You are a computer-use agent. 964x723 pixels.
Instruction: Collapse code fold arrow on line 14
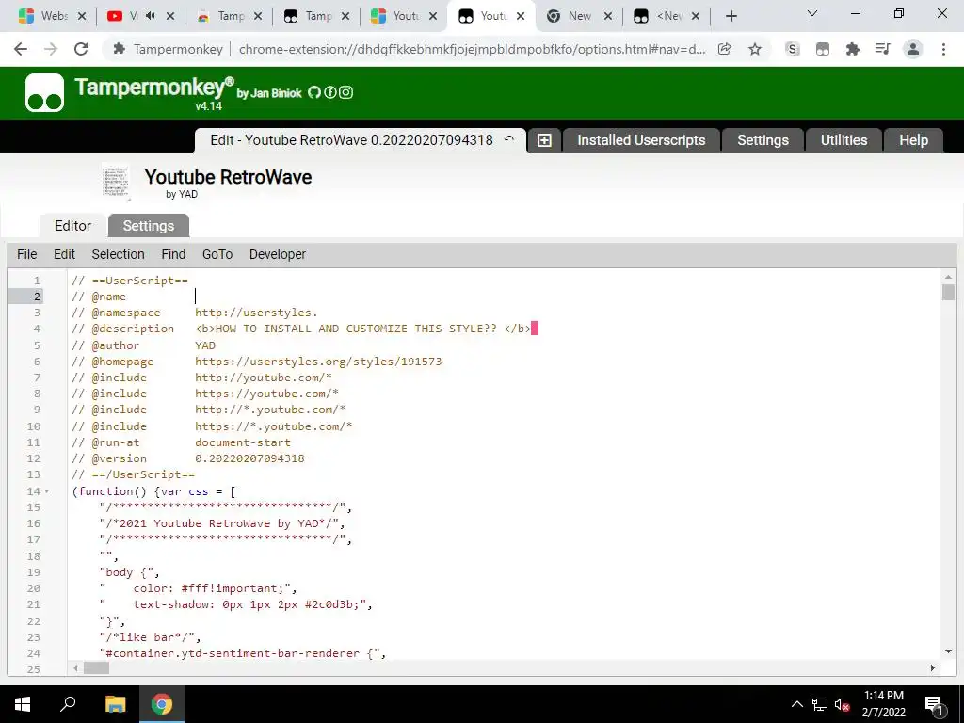tap(47, 491)
